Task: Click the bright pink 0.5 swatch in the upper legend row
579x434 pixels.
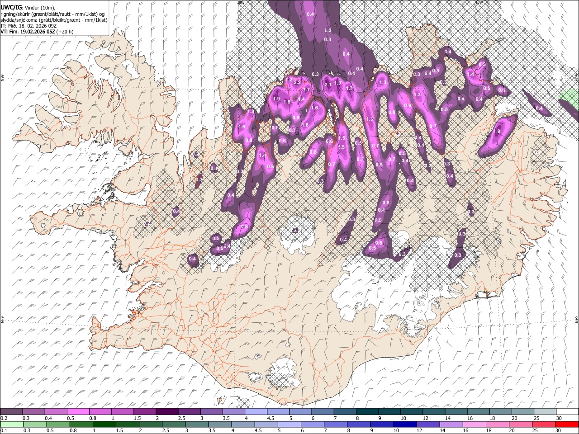Action: 78,411
